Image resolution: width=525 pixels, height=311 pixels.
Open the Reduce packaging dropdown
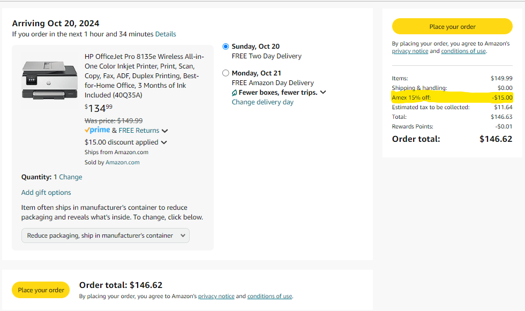tap(105, 236)
